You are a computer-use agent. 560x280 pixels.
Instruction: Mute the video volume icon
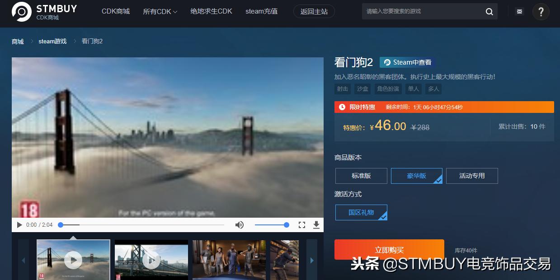[240, 224]
